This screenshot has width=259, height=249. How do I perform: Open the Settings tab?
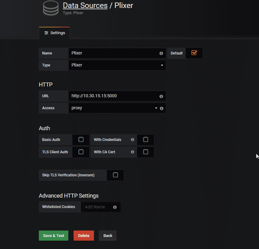tap(54, 33)
